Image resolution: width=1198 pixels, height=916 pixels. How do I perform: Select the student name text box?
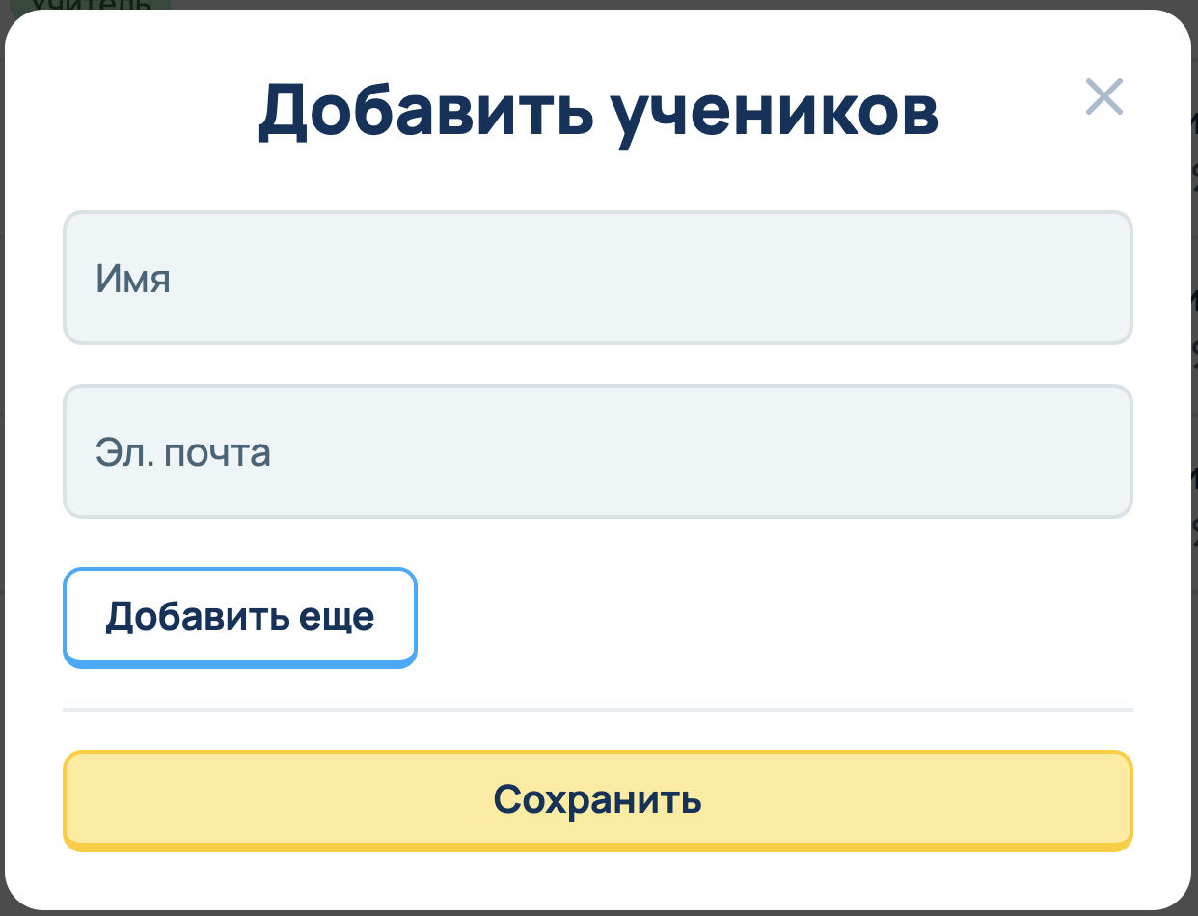coord(597,278)
